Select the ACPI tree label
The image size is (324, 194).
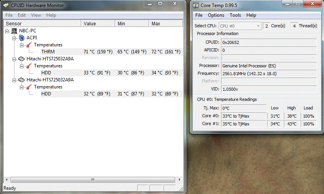(x=32, y=38)
